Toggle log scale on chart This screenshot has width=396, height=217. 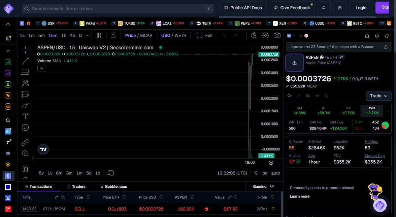click(265, 173)
